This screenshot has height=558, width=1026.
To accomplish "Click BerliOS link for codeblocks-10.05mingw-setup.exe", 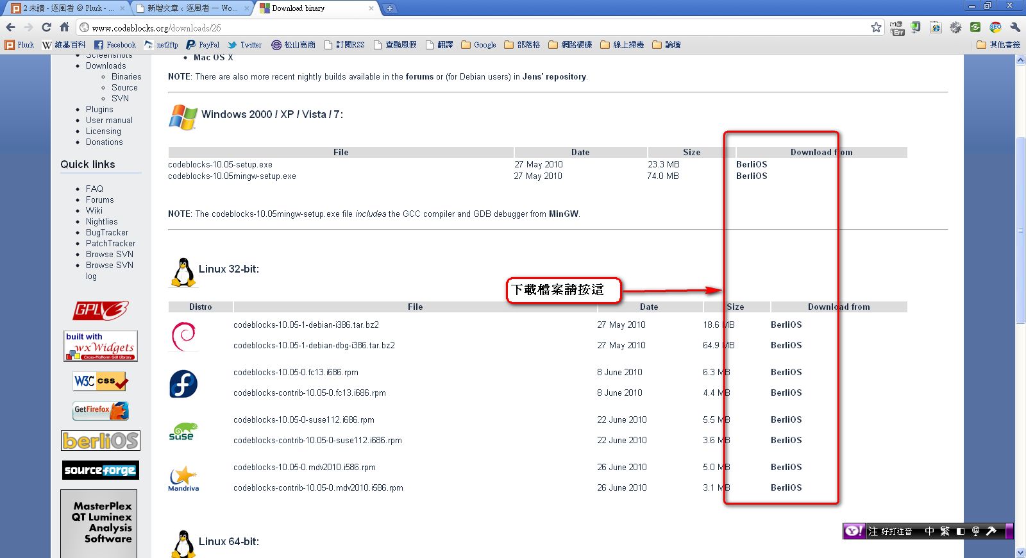I will [752, 176].
